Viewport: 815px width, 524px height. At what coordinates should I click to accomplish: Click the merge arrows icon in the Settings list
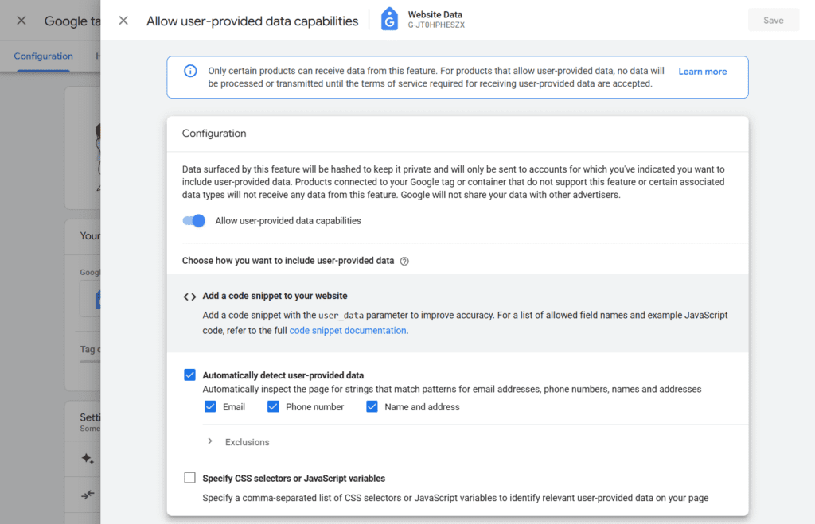click(88, 495)
